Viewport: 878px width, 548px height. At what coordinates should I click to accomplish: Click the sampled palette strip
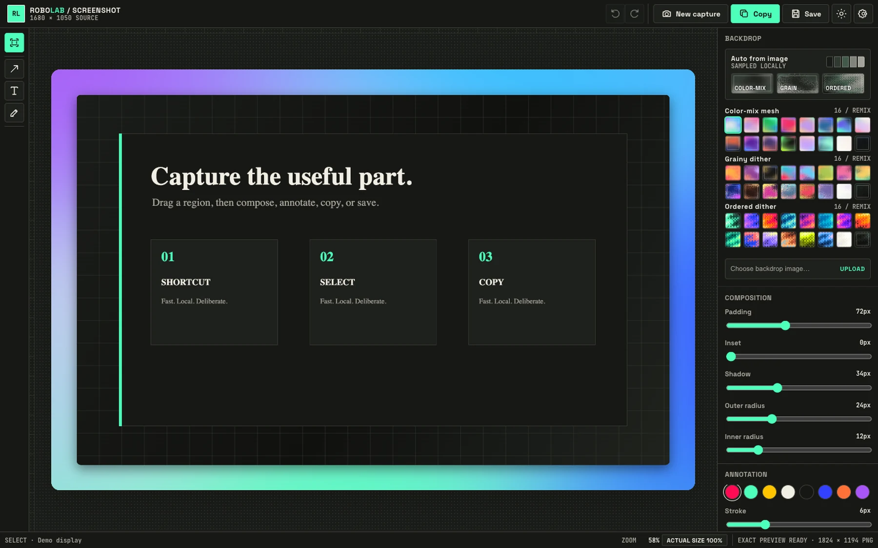(x=845, y=62)
